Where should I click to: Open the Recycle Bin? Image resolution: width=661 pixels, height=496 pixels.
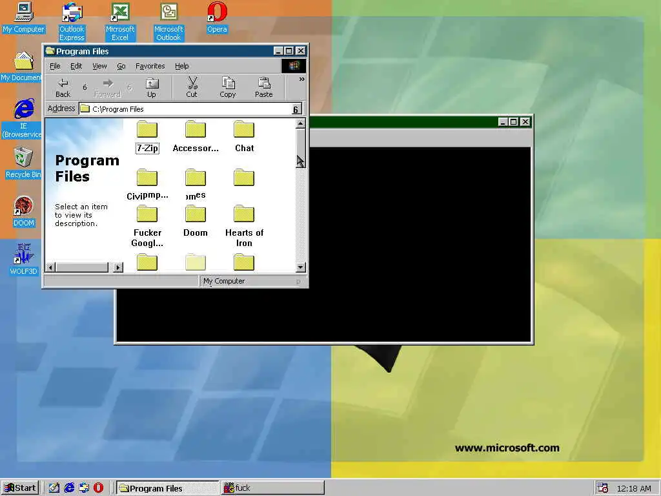23,163
